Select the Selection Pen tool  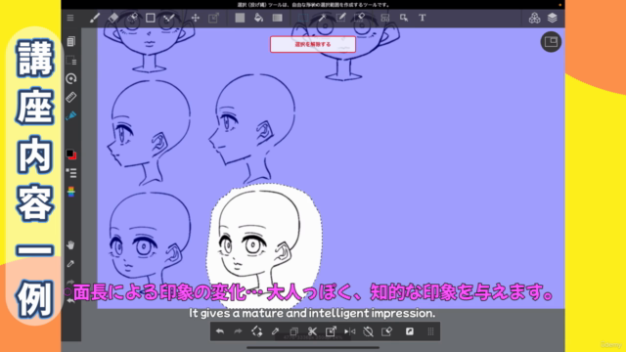(x=340, y=18)
